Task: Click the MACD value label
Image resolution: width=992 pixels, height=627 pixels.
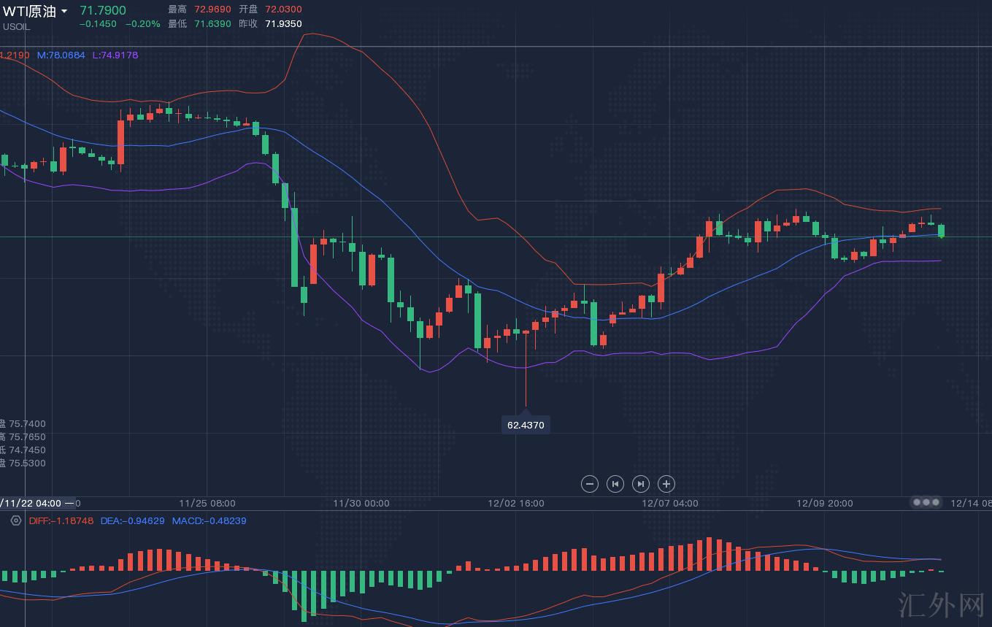Action: 209,520
